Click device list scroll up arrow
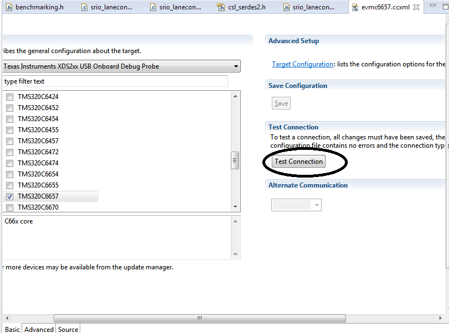The width and height of the screenshot is (449, 333). pos(235,96)
